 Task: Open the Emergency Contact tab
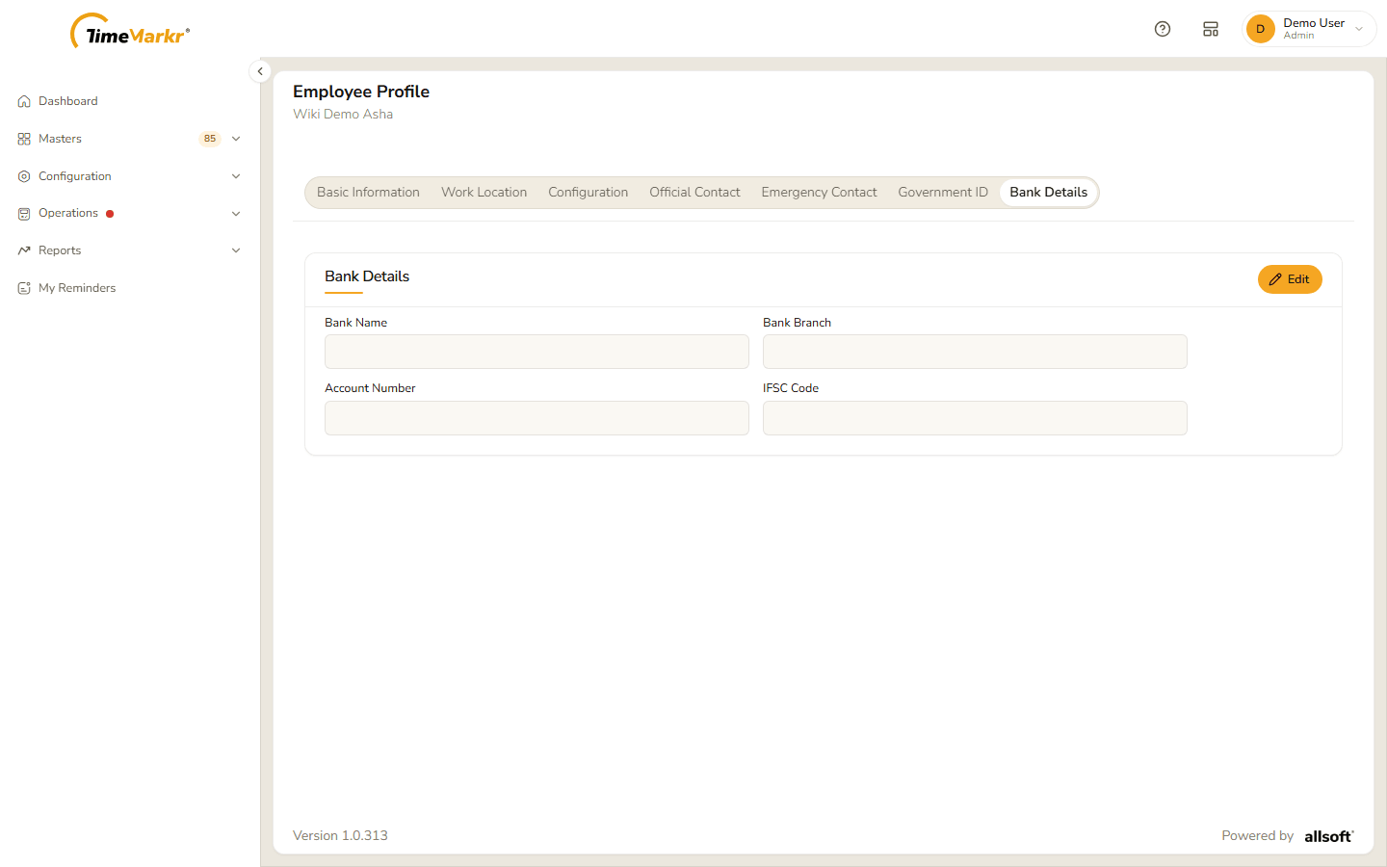coord(819,193)
